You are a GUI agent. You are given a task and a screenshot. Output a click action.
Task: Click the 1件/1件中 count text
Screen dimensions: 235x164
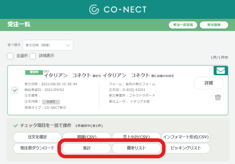point(219,57)
